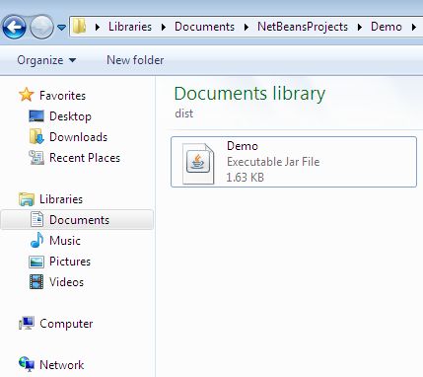This screenshot has height=377, width=423.
Task: Expand the arrow after NetBeansProjects breadcrumb
Action: pos(360,27)
